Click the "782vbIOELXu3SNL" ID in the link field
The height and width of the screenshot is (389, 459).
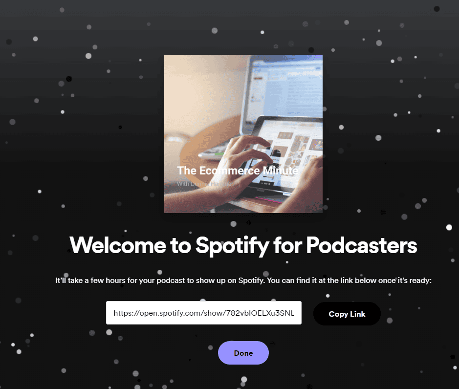click(260, 313)
